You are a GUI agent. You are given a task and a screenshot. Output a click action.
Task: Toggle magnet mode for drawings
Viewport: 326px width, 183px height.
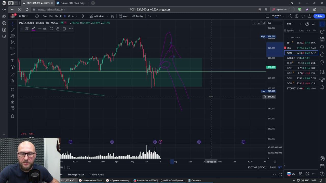click(12, 89)
